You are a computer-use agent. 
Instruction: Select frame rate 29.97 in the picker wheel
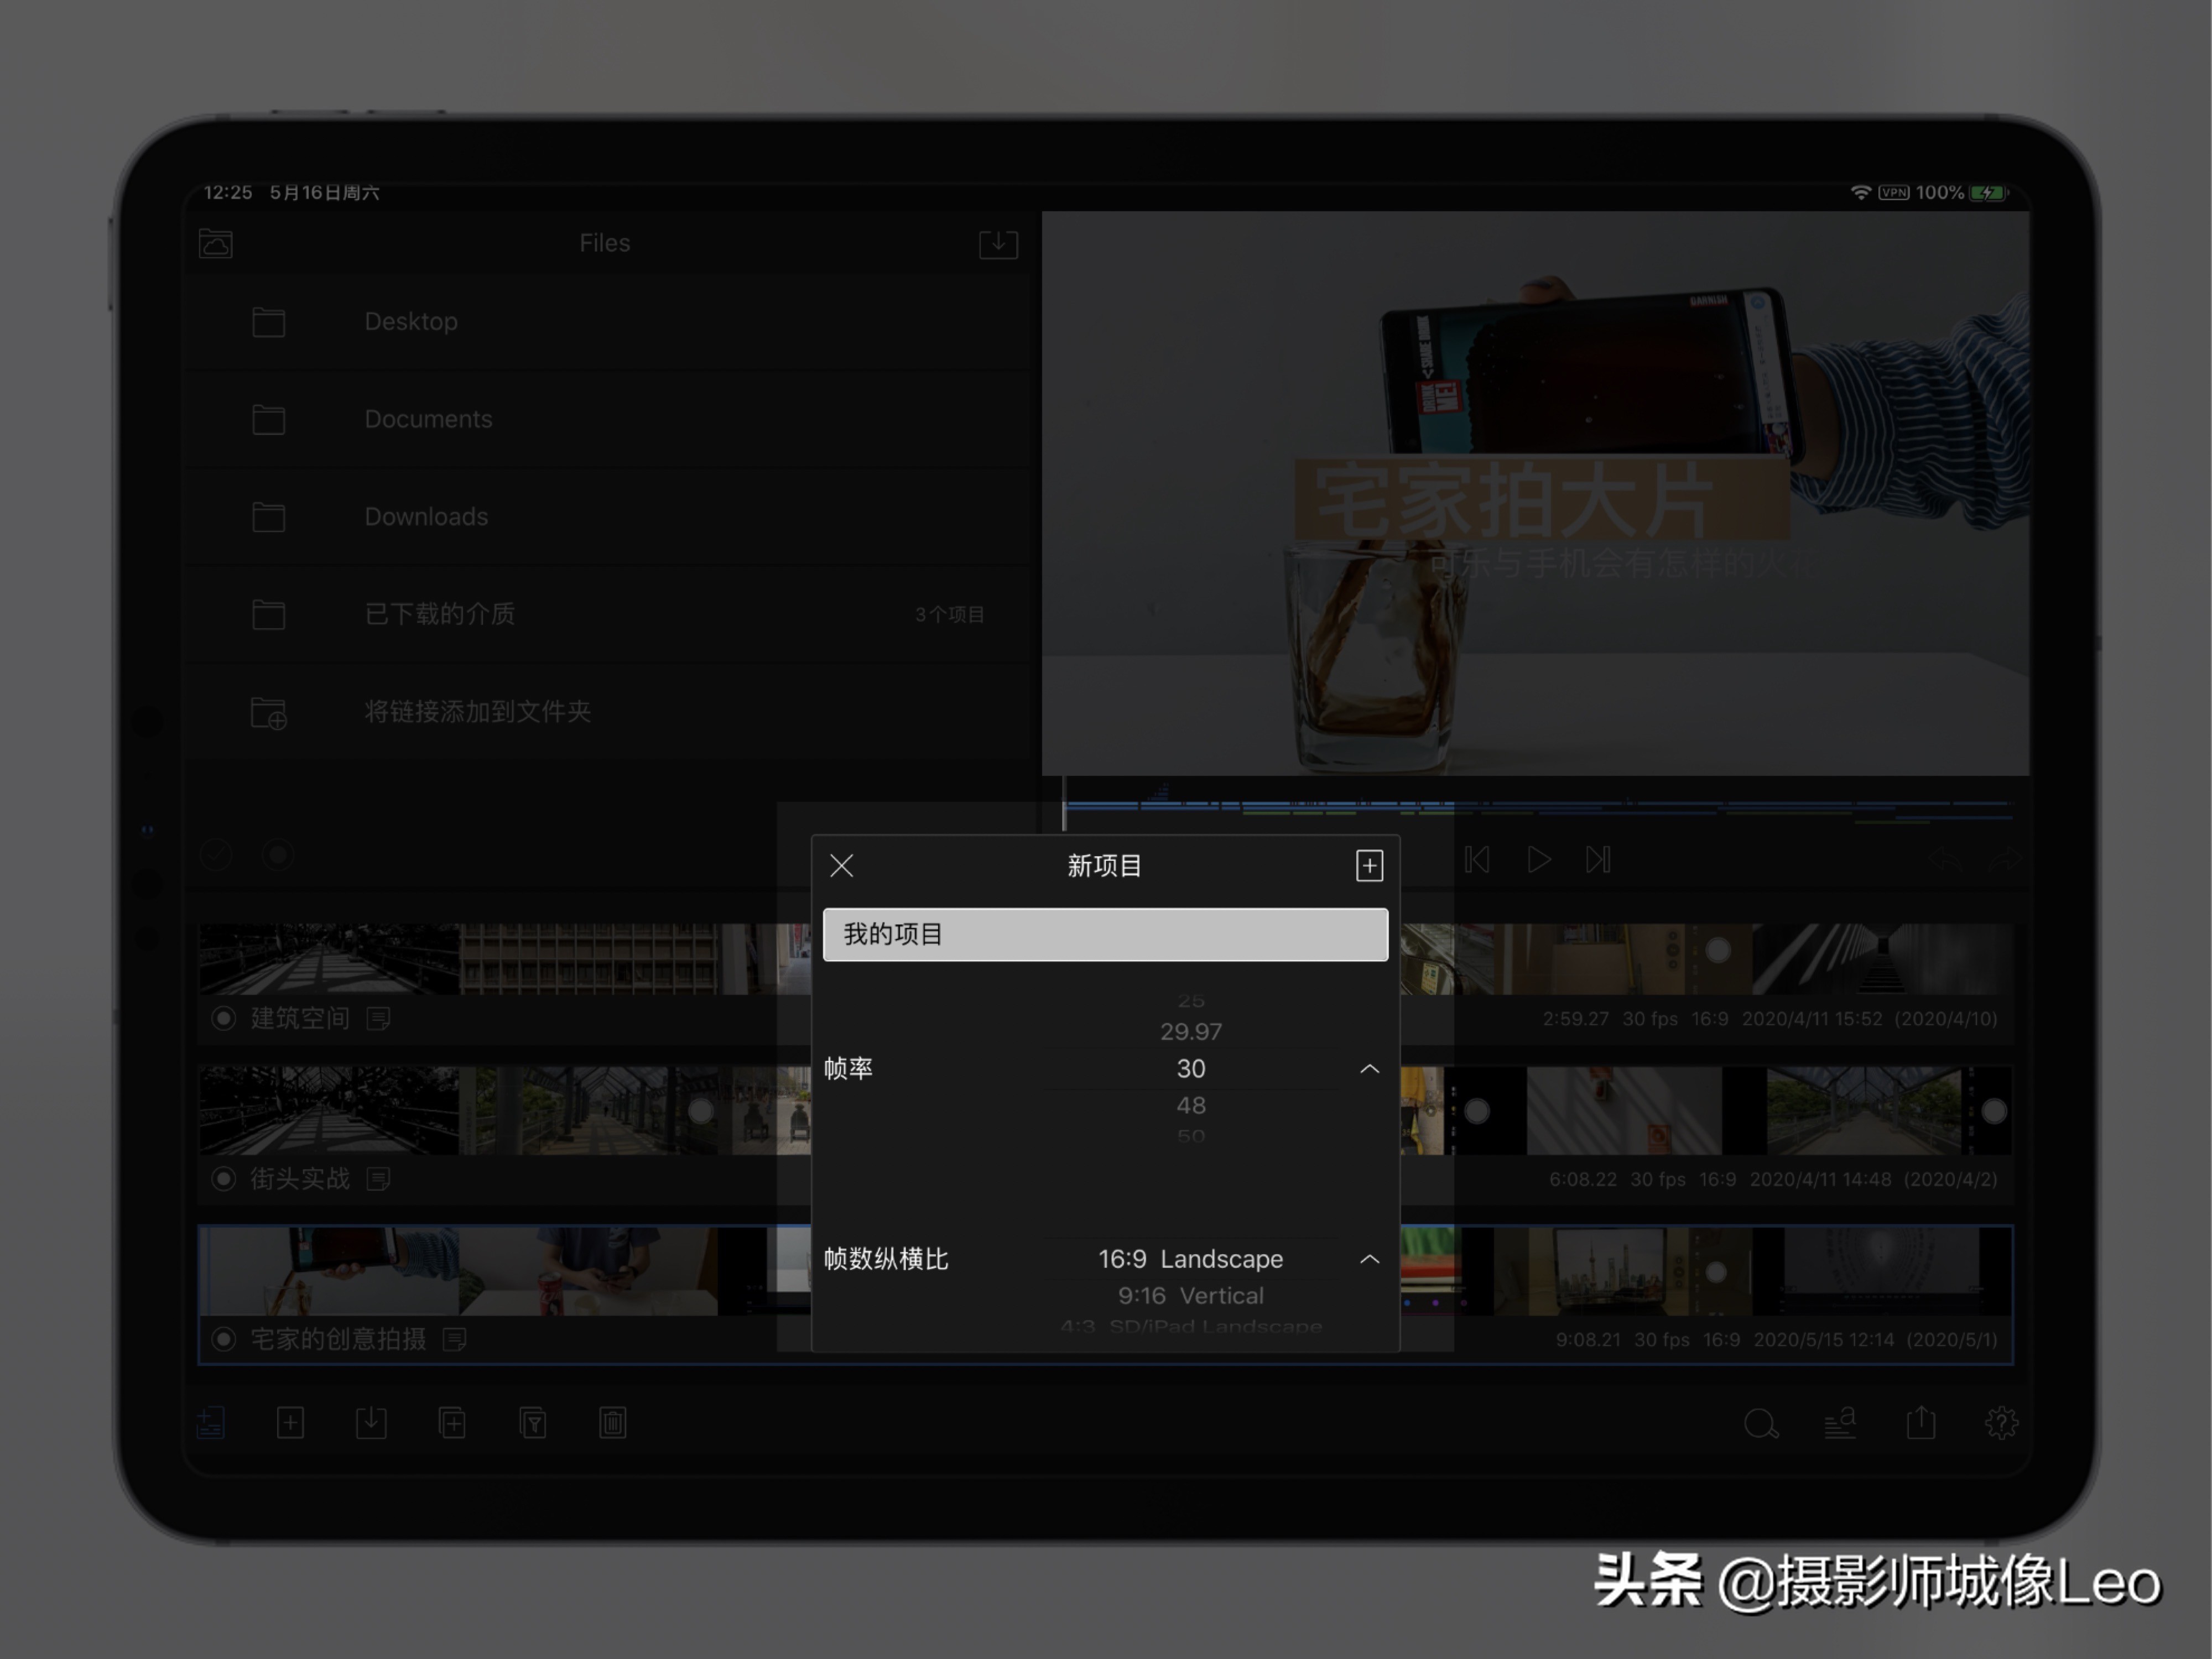(x=1190, y=1031)
